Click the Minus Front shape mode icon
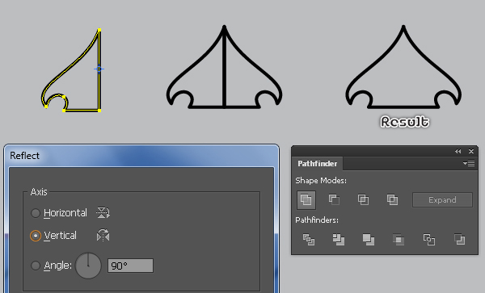 click(x=334, y=199)
